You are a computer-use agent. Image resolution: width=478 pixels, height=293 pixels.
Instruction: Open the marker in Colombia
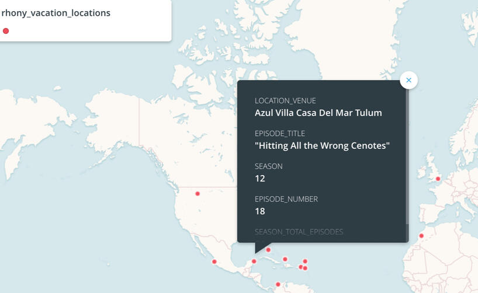[278, 285]
